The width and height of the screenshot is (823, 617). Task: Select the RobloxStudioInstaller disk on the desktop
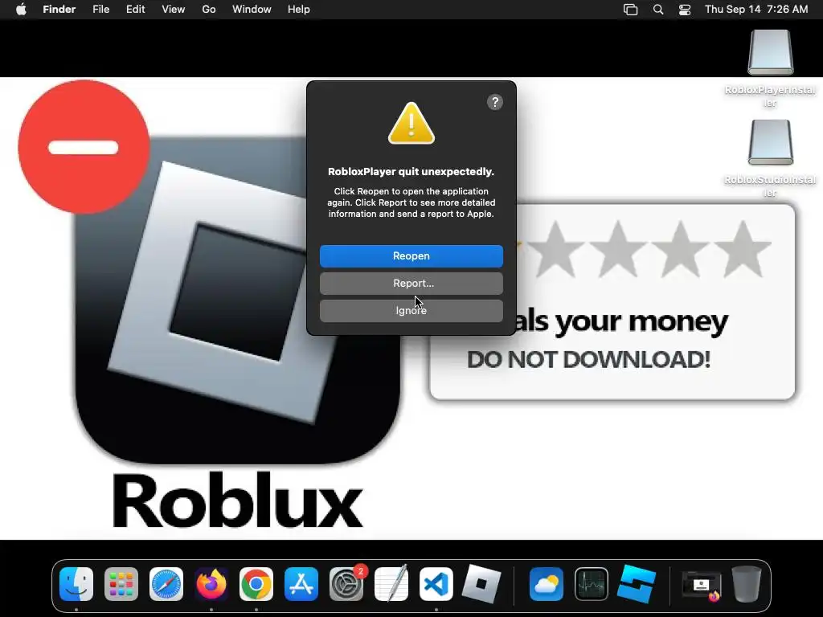point(771,142)
